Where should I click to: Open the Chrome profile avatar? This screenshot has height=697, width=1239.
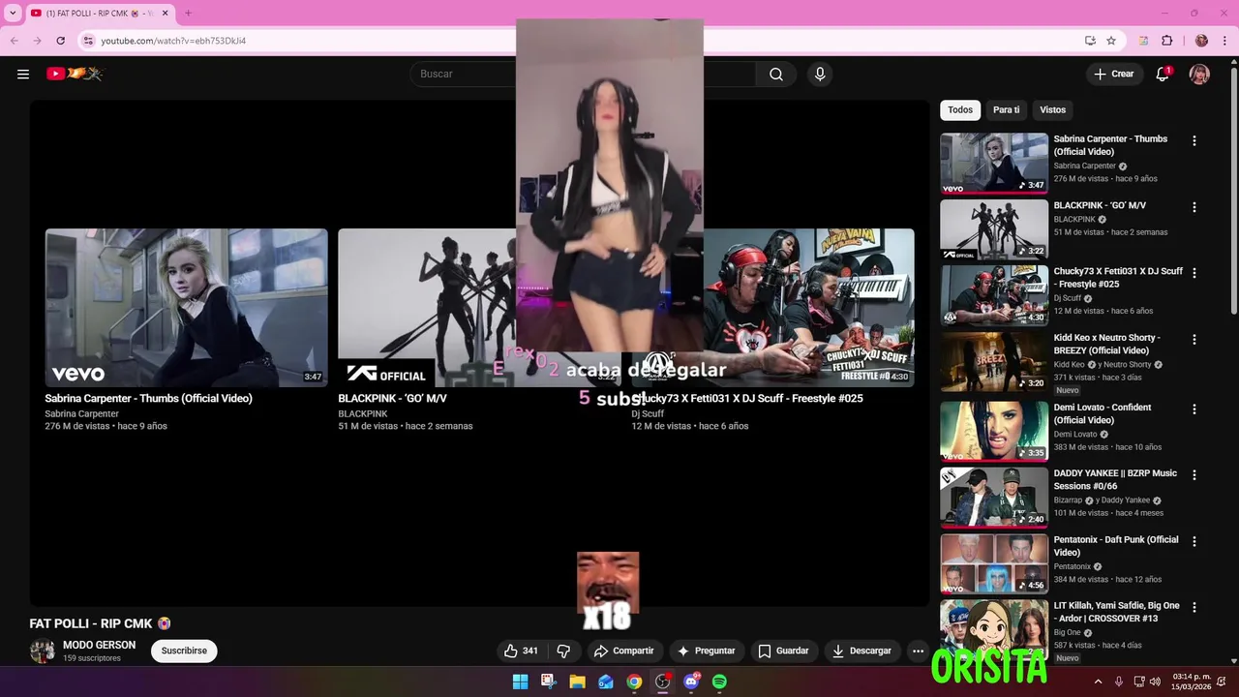point(1201,41)
